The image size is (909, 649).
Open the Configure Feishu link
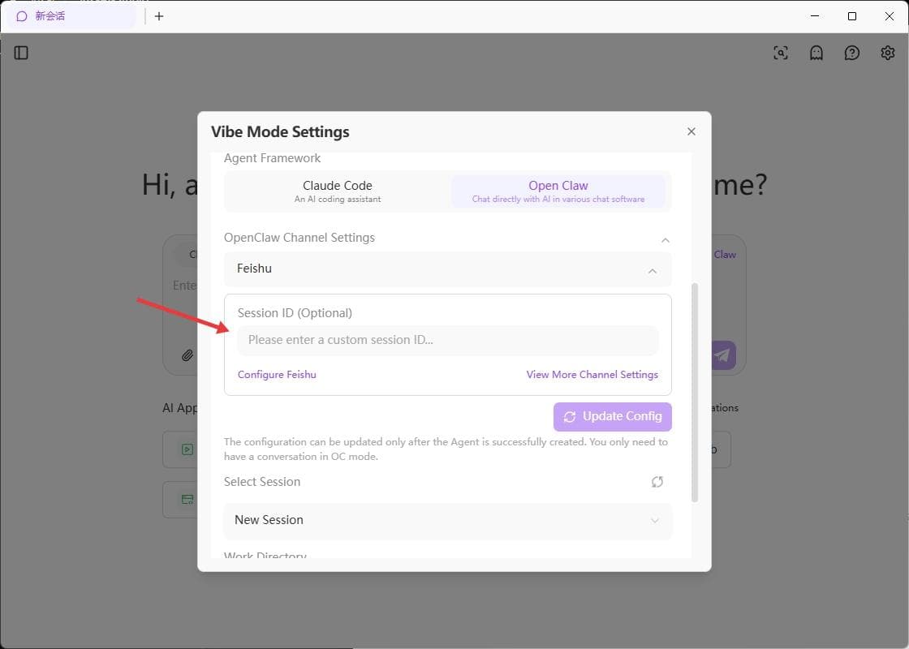tap(277, 374)
